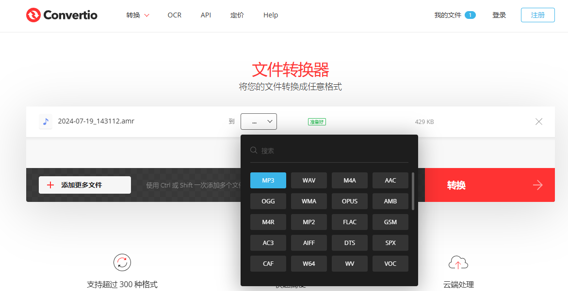Select AAC format
The width and height of the screenshot is (568, 291).
(390, 181)
